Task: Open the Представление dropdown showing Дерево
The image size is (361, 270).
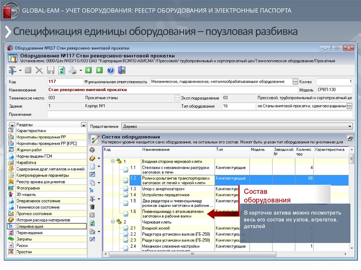Action: pyautogui.click(x=237, y=126)
